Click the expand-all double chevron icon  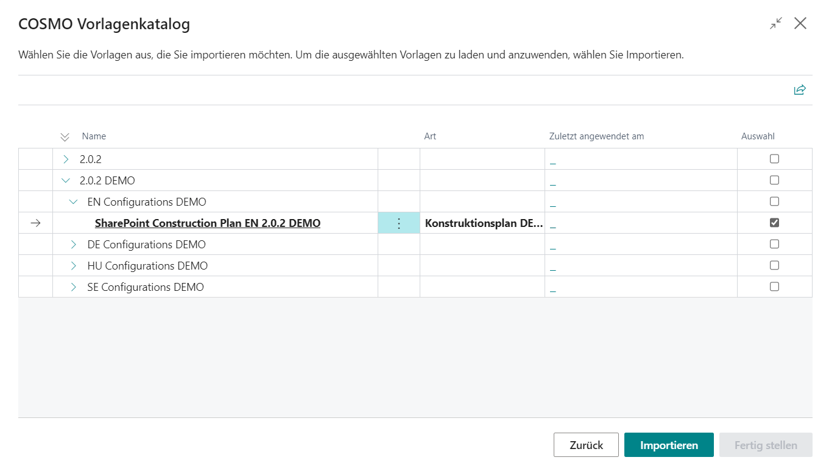point(65,137)
